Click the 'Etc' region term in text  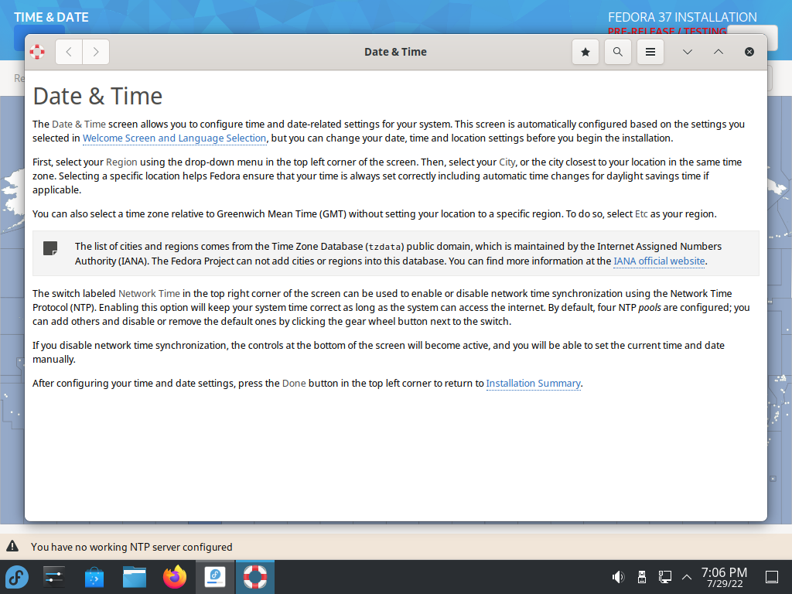[641, 213]
